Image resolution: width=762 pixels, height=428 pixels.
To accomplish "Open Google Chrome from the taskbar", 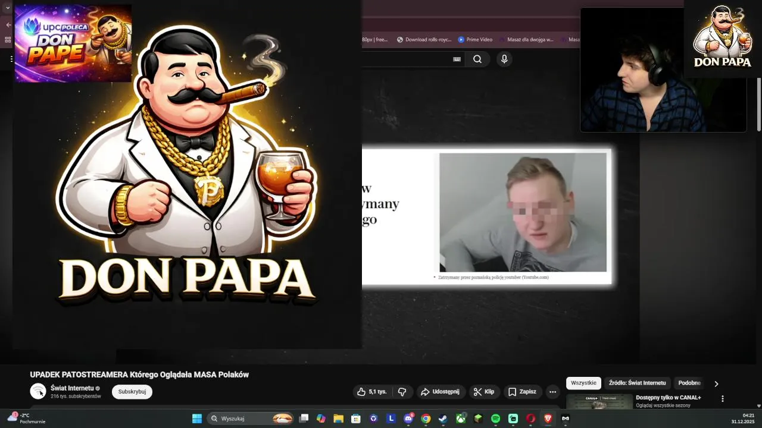I will [x=426, y=418].
